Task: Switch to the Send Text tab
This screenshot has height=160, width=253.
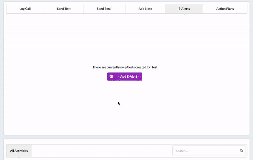Action: point(64,9)
